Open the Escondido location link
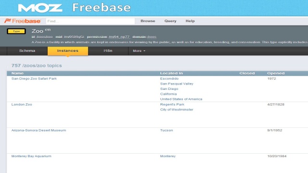Image resolution: width=308 pixels, height=173 pixels. [169, 78]
